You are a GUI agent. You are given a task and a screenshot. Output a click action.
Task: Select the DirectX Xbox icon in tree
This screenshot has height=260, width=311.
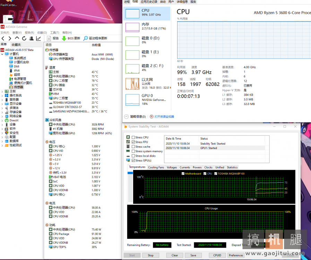[x=7, y=120]
